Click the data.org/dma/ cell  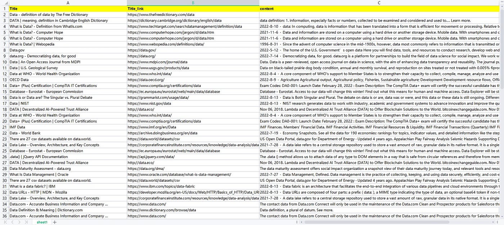pyautogui.click(x=193, y=168)
